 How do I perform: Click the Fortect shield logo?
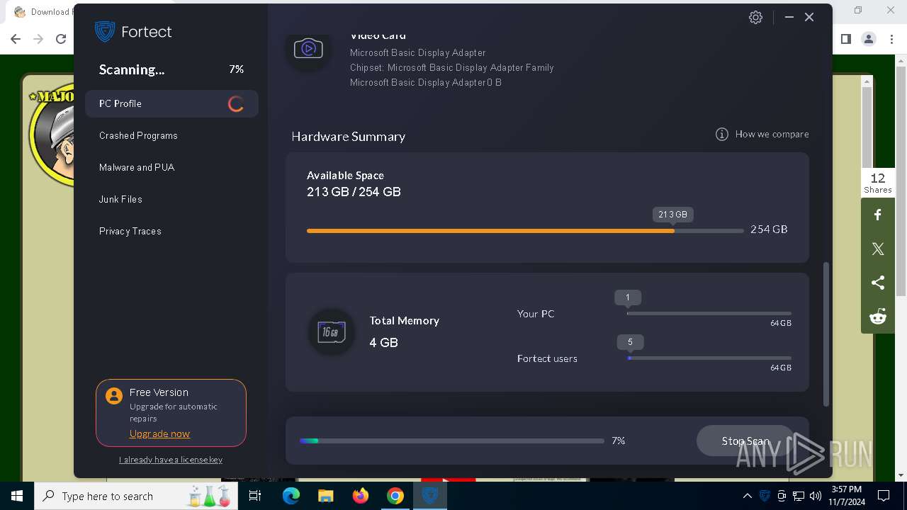click(105, 32)
